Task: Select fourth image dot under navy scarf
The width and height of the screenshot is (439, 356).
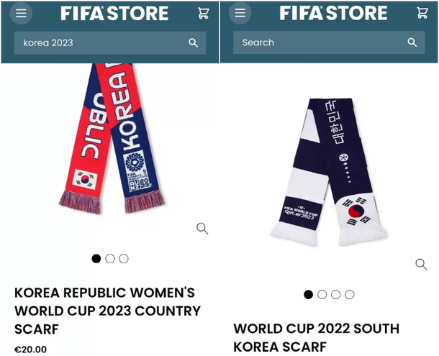Action: click(350, 294)
